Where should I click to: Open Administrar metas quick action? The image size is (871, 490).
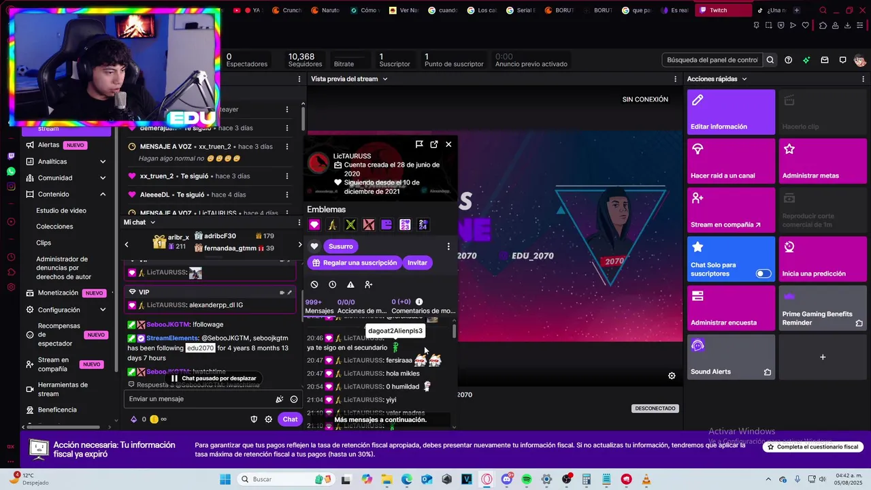[x=823, y=161]
